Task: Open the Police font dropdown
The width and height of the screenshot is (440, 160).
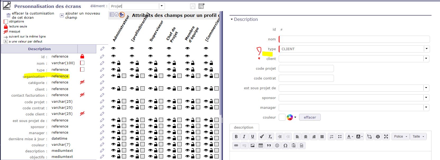Action: pyautogui.click(x=400, y=137)
